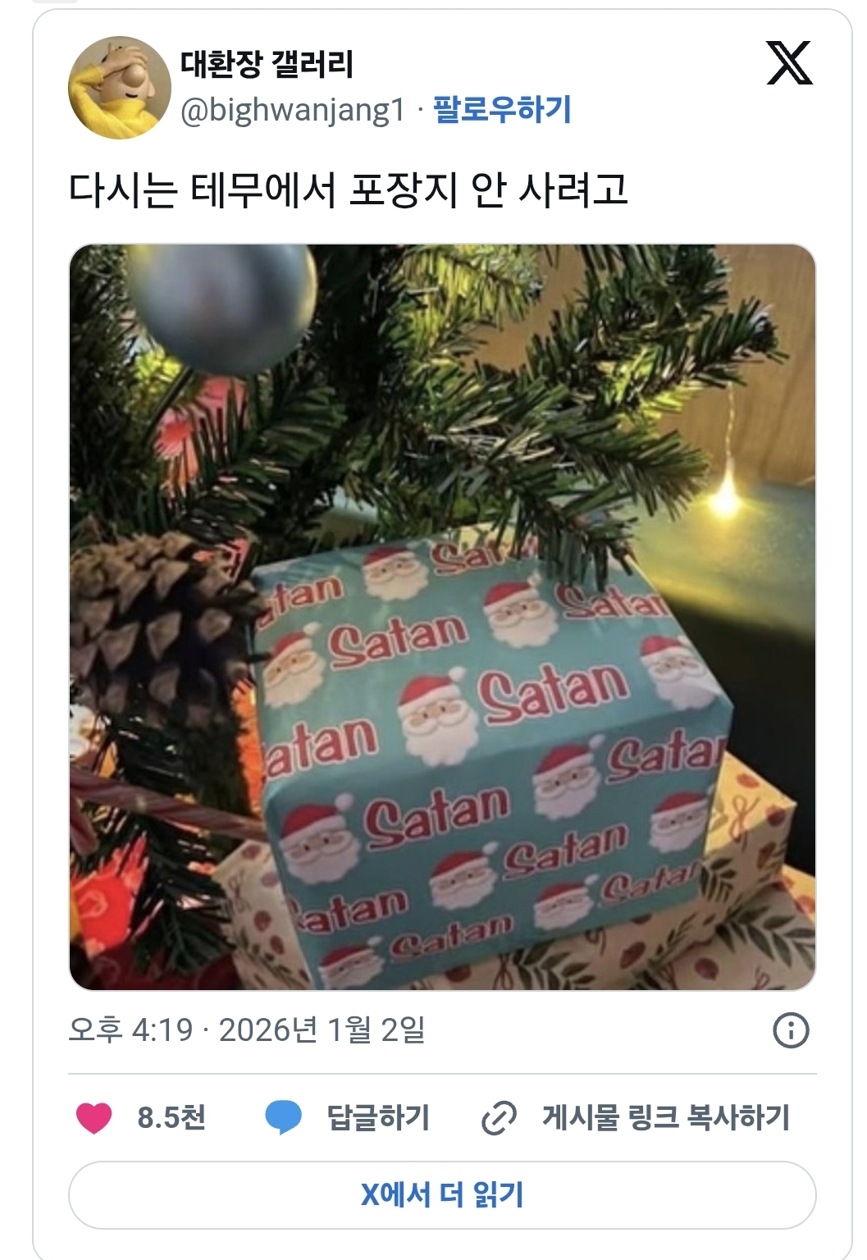Click the 오후 4:19 2026년 1월 2일 timestamp
The height and width of the screenshot is (1260, 867).
point(247,1030)
